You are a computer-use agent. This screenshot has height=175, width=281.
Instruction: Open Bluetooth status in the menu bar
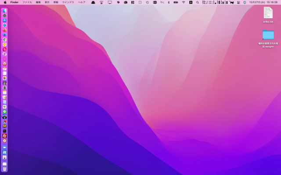pos(169,2)
